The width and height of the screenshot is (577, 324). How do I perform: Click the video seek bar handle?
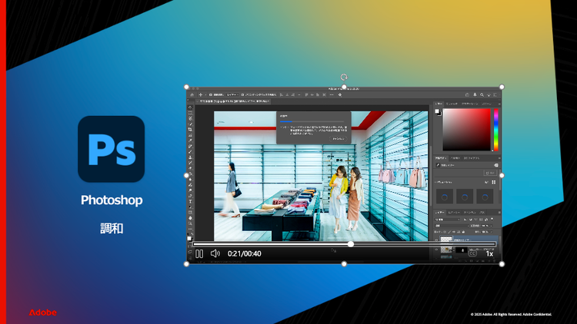pyautogui.click(x=351, y=244)
